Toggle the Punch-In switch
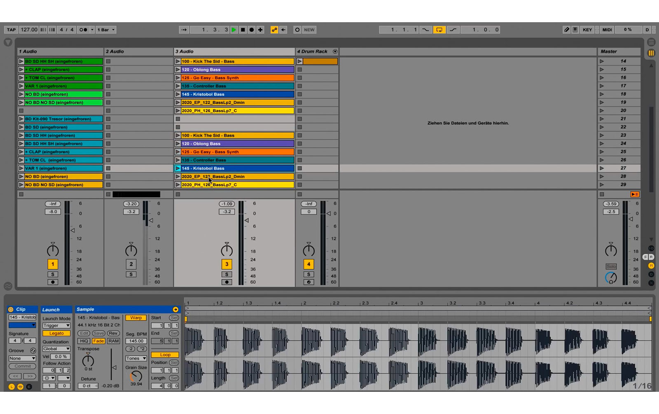 (426, 30)
